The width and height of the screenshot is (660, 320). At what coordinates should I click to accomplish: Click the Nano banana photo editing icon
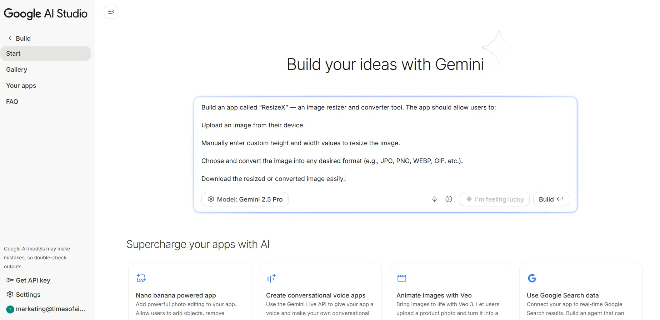coord(141,278)
